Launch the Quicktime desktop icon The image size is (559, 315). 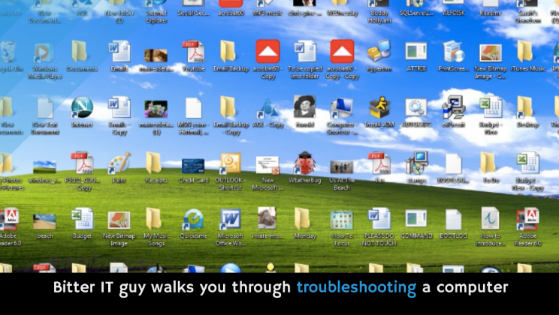193,218
